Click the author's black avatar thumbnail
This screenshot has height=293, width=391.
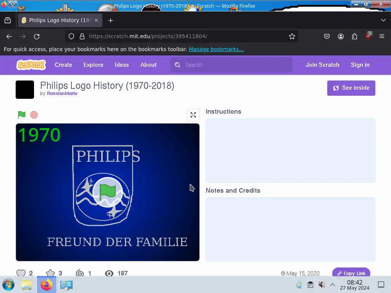click(25, 90)
